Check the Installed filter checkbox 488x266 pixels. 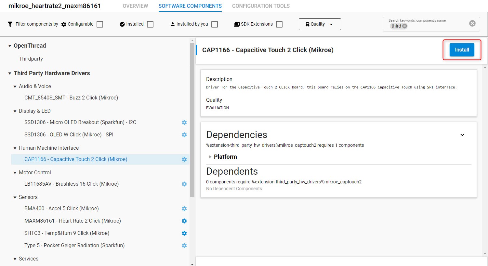tap(150, 24)
